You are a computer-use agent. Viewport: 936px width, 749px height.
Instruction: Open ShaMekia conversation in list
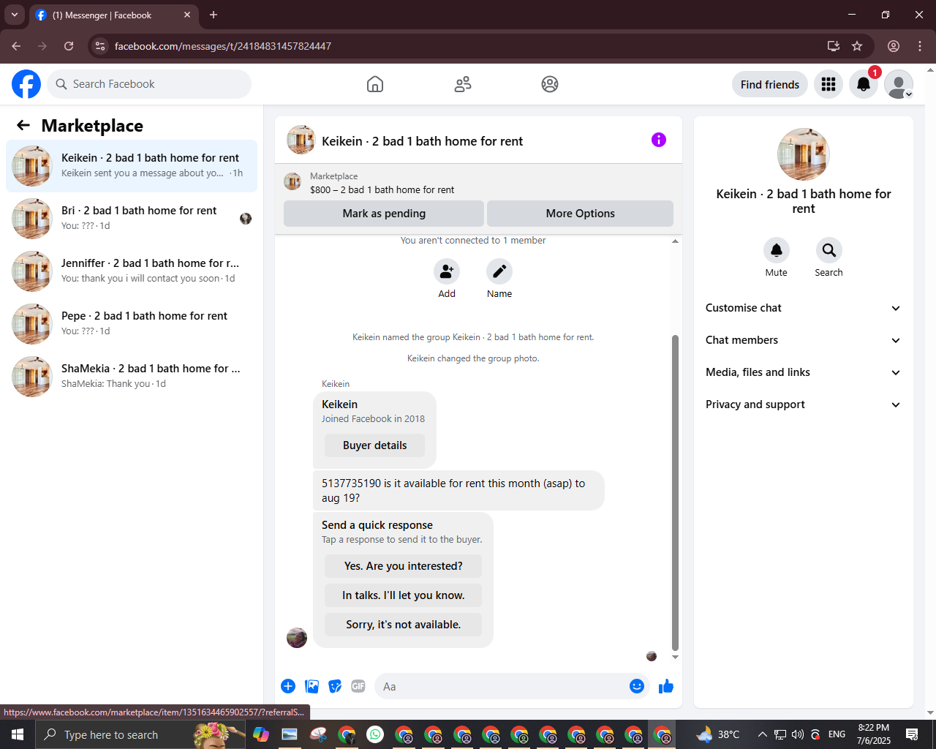pos(132,377)
